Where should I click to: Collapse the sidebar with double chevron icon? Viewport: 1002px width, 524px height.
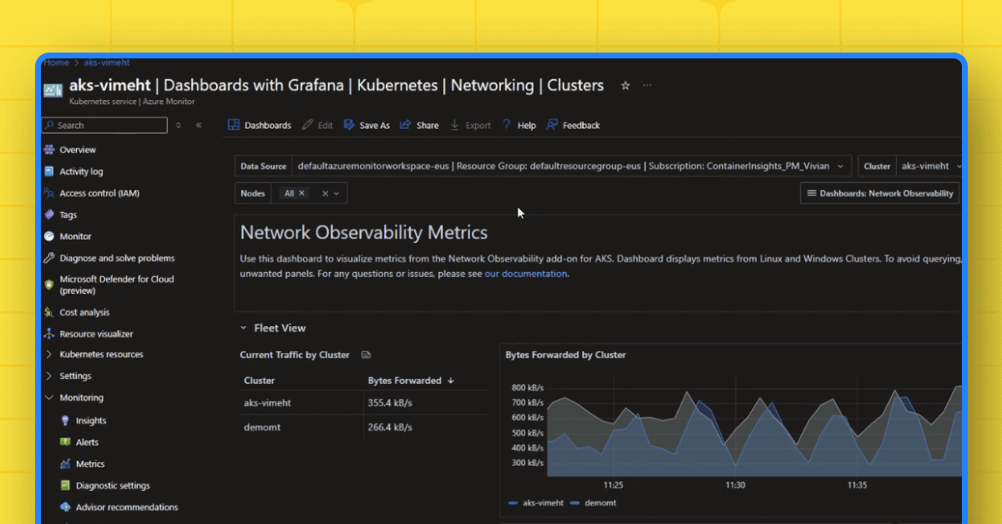199,125
